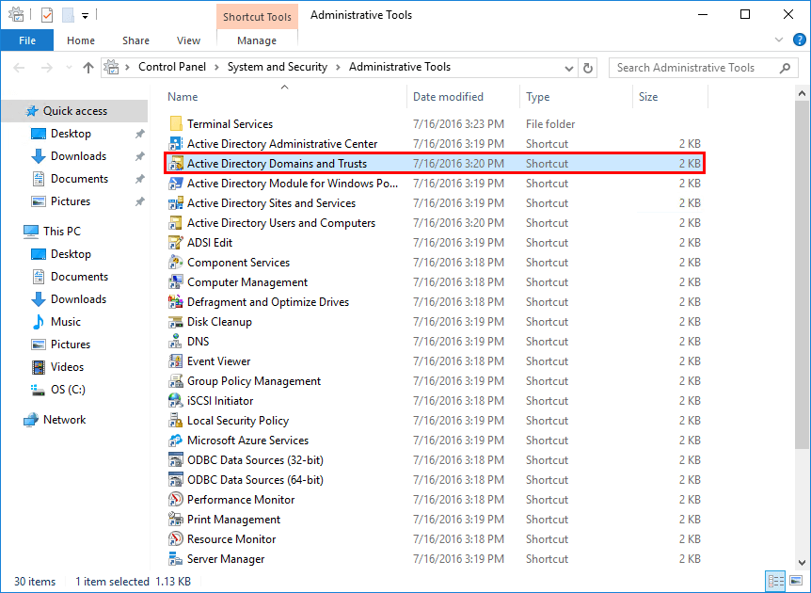This screenshot has height=593, width=811.
Task: Open Music under This PC
Action: pyautogui.click(x=66, y=321)
